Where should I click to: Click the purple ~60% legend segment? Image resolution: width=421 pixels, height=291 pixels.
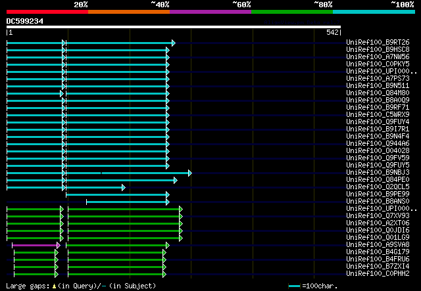pyautogui.click(x=210, y=12)
